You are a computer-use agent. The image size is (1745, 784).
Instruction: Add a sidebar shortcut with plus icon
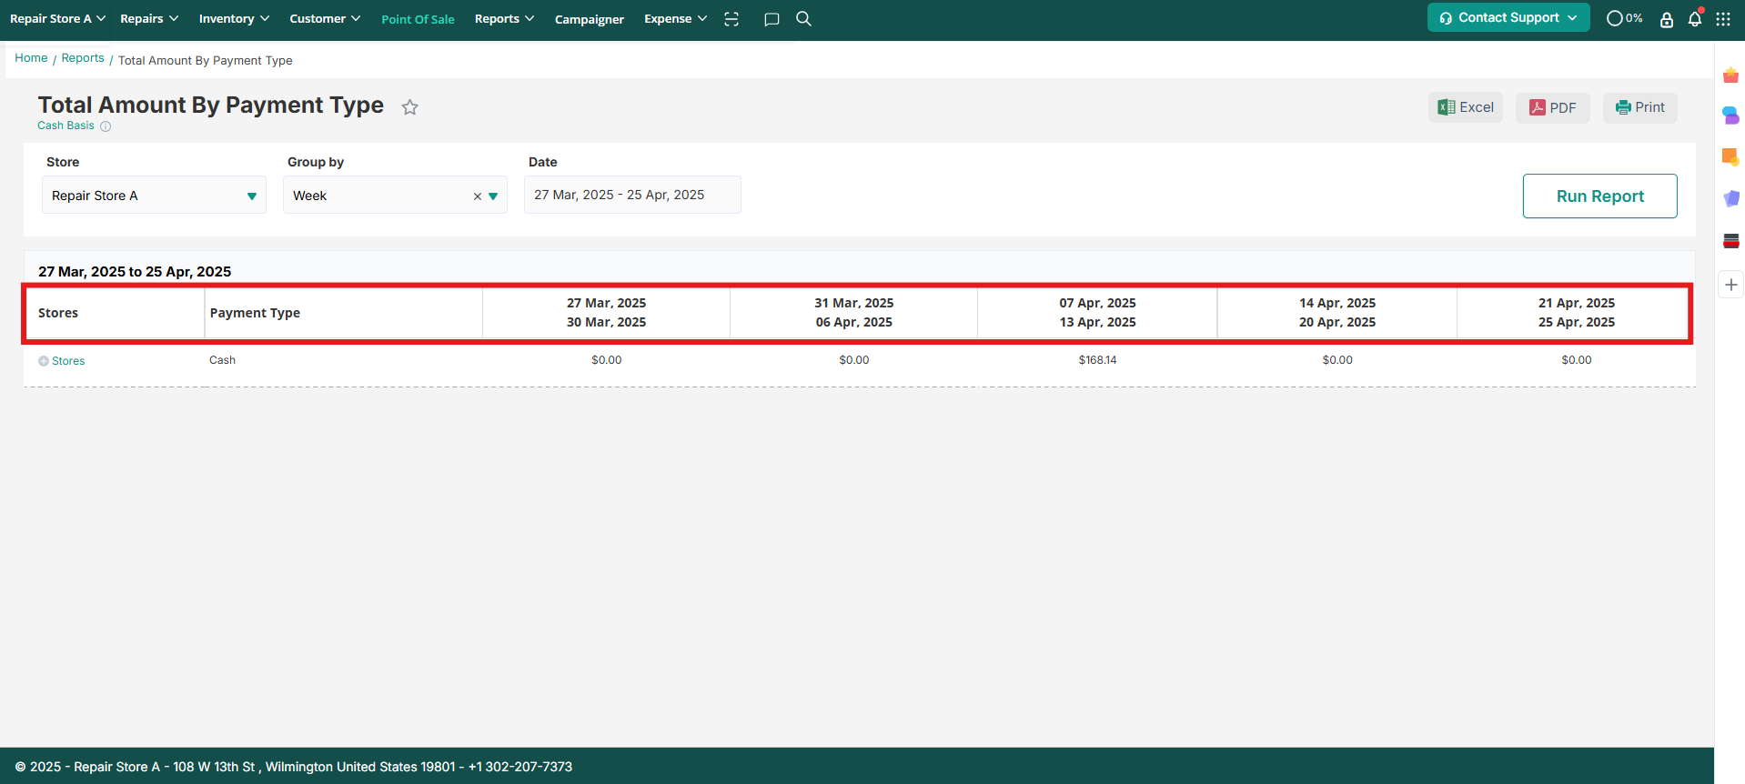pyautogui.click(x=1730, y=285)
